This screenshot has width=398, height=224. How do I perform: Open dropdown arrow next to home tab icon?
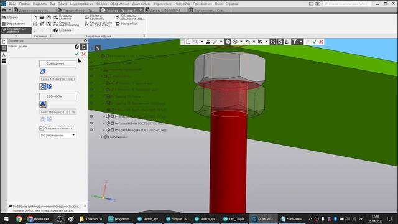click(10, 10)
